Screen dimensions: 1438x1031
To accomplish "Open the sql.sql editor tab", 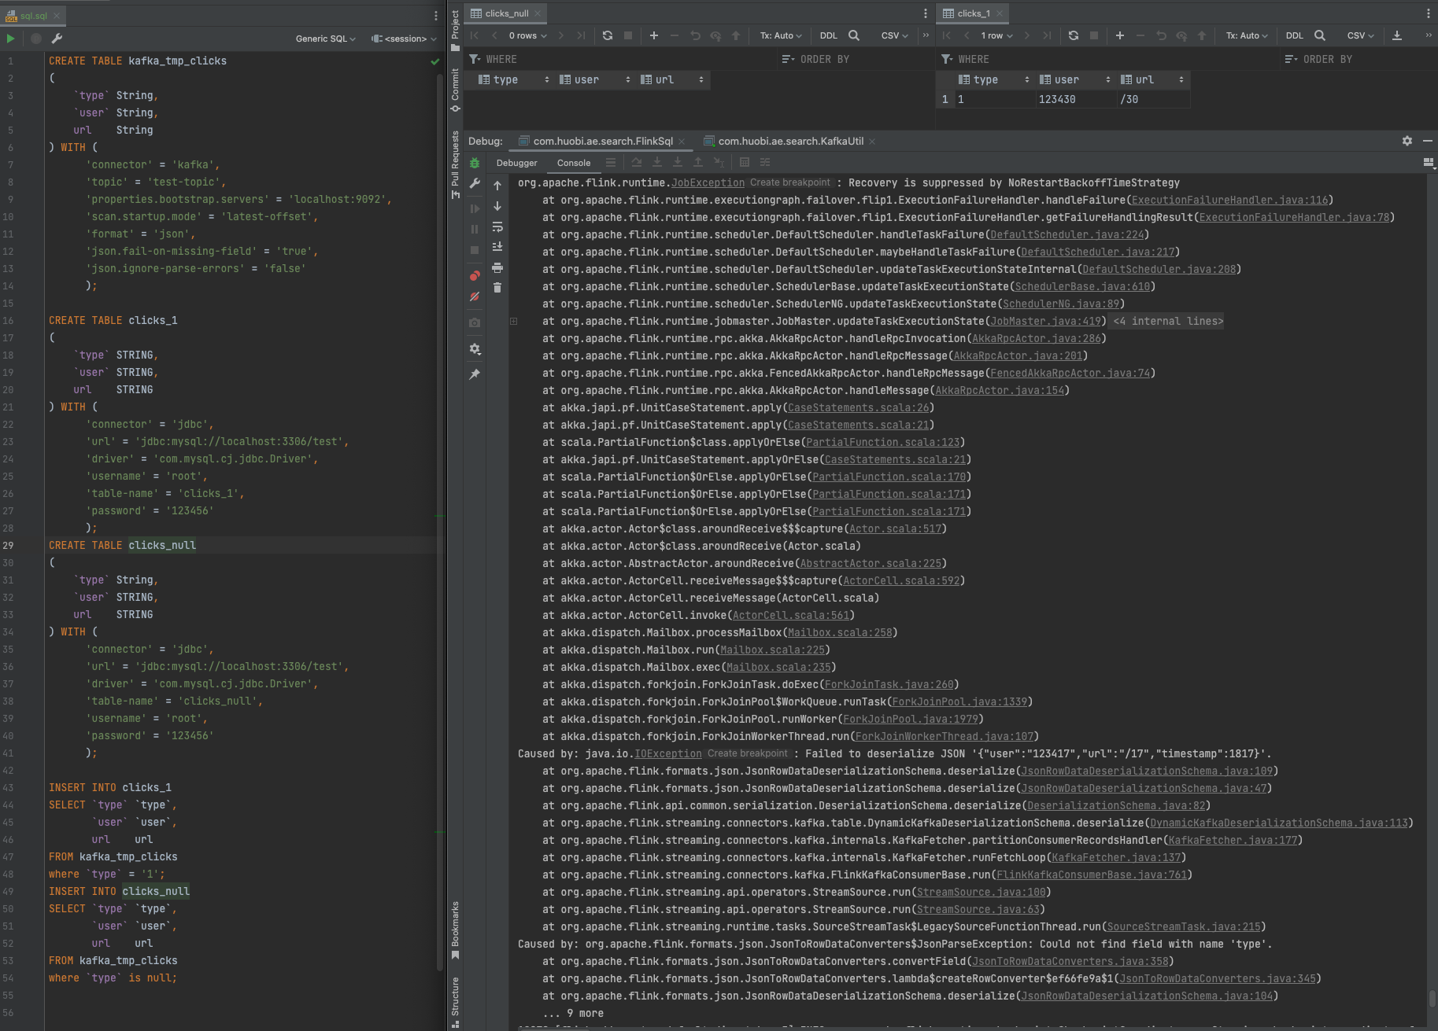I will 34,15.
